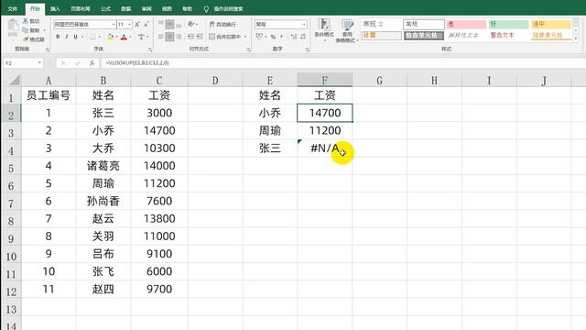Viewport: 586px width, 330px height.
Task: Apply the 适中 neutral cell style
Action: pyautogui.click(x=551, y=25)
